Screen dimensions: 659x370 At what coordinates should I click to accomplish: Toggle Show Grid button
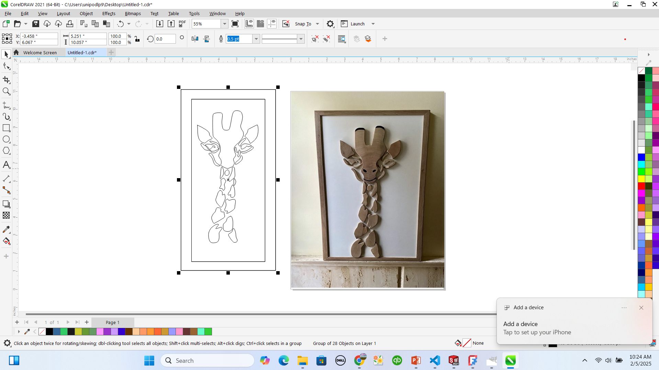[x=260, y=24]
